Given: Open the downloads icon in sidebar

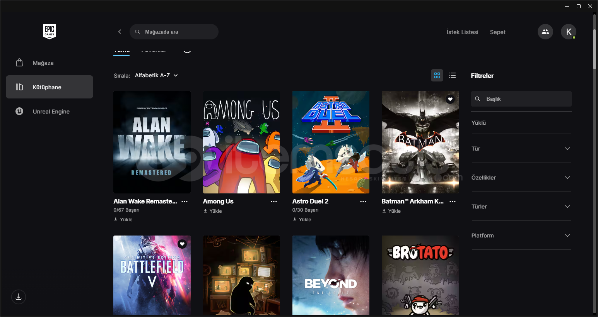Looking at the screenshot, I should 19,297.
